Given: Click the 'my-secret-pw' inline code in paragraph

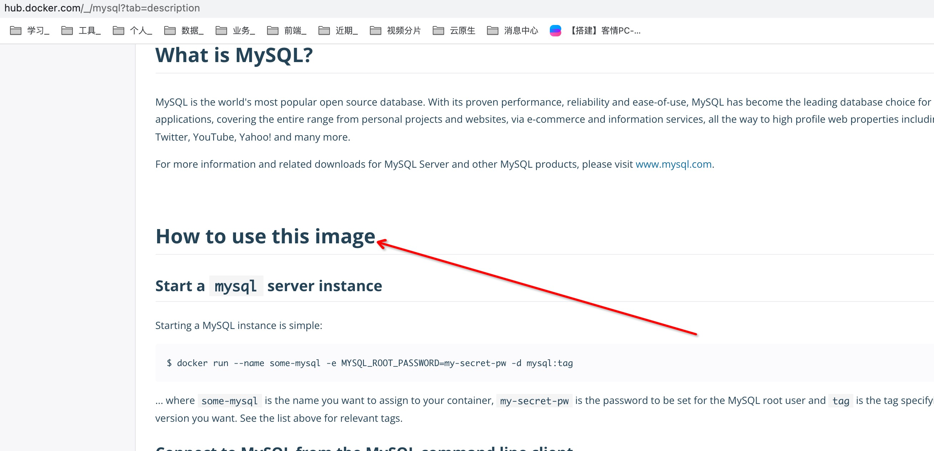Looking at the screenshot, I should [534, 401].
